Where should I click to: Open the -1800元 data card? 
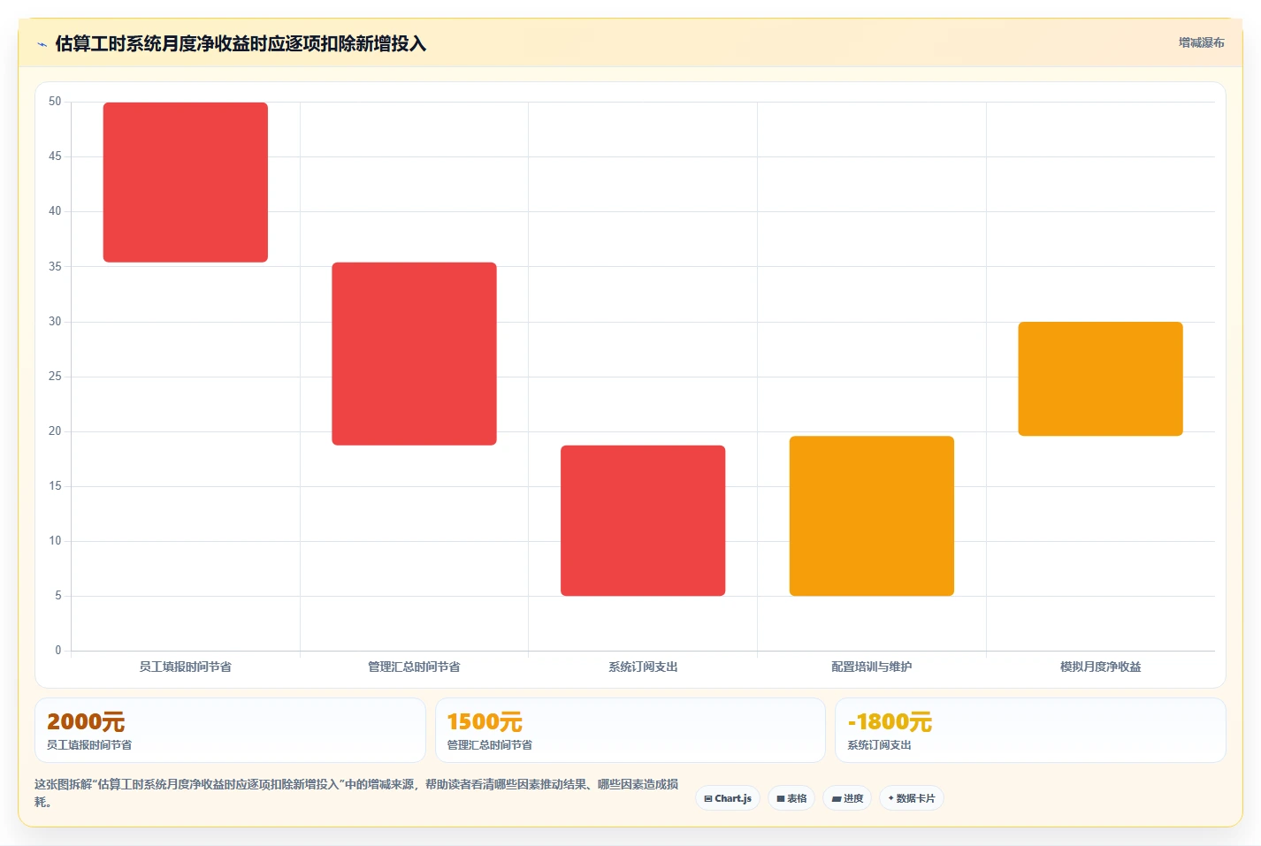tap(1030, 730)
